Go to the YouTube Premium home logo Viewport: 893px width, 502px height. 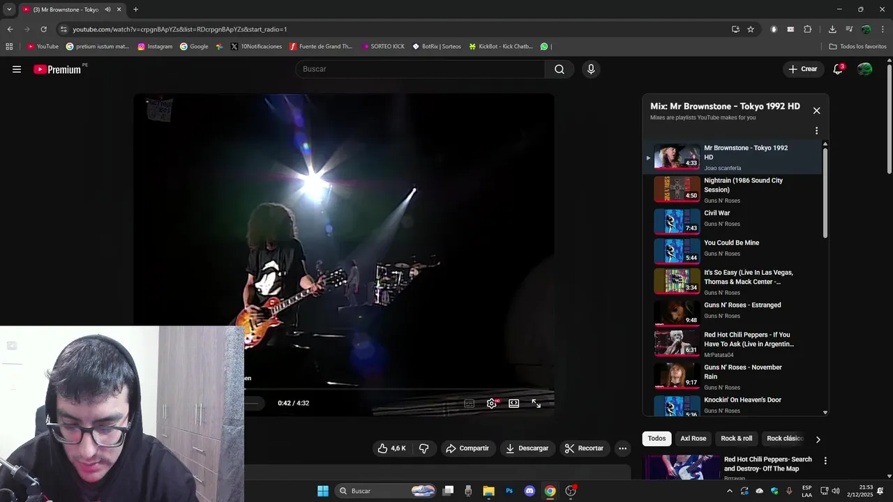tap(57, 69)
